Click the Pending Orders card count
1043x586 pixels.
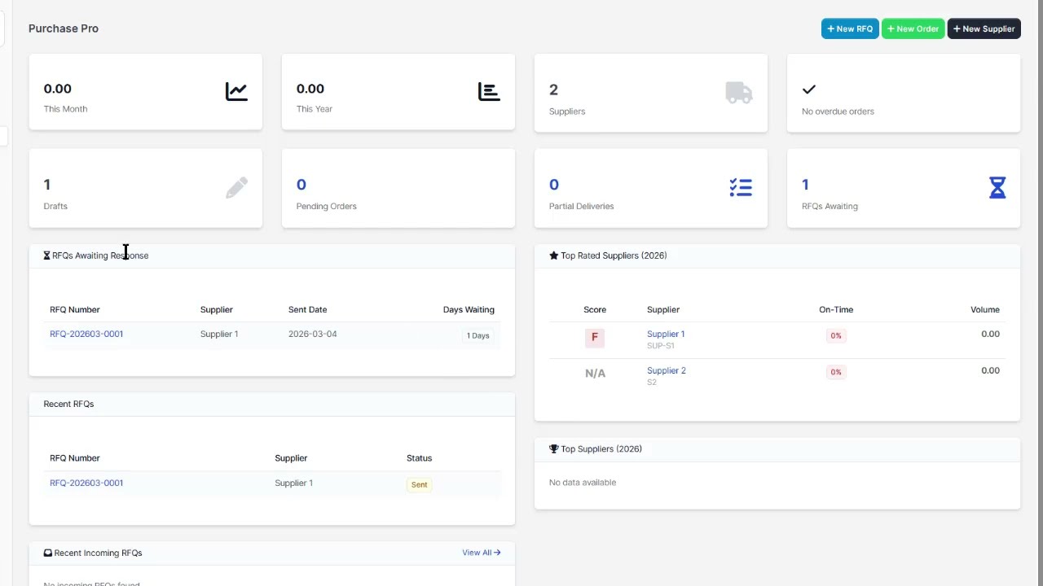tap(301, 185)
